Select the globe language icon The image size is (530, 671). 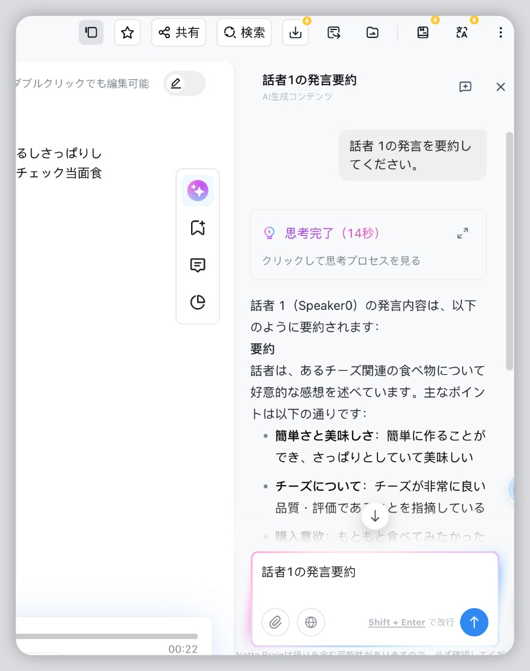[311, 623]
